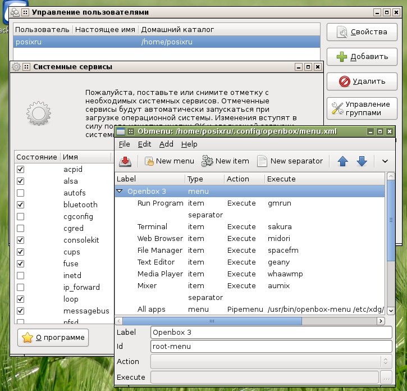Uncheck the acpid service checkbox

tap(21, 170)
